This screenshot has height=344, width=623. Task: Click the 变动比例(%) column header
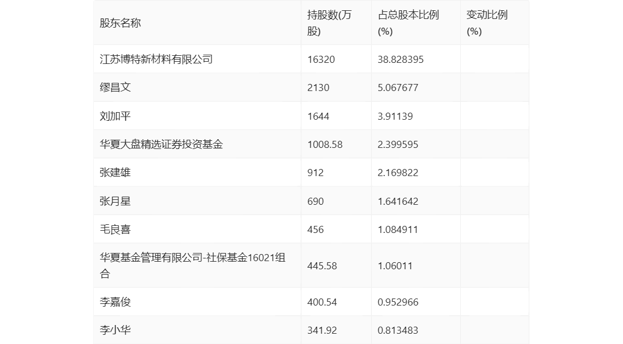tap(487, 23)
